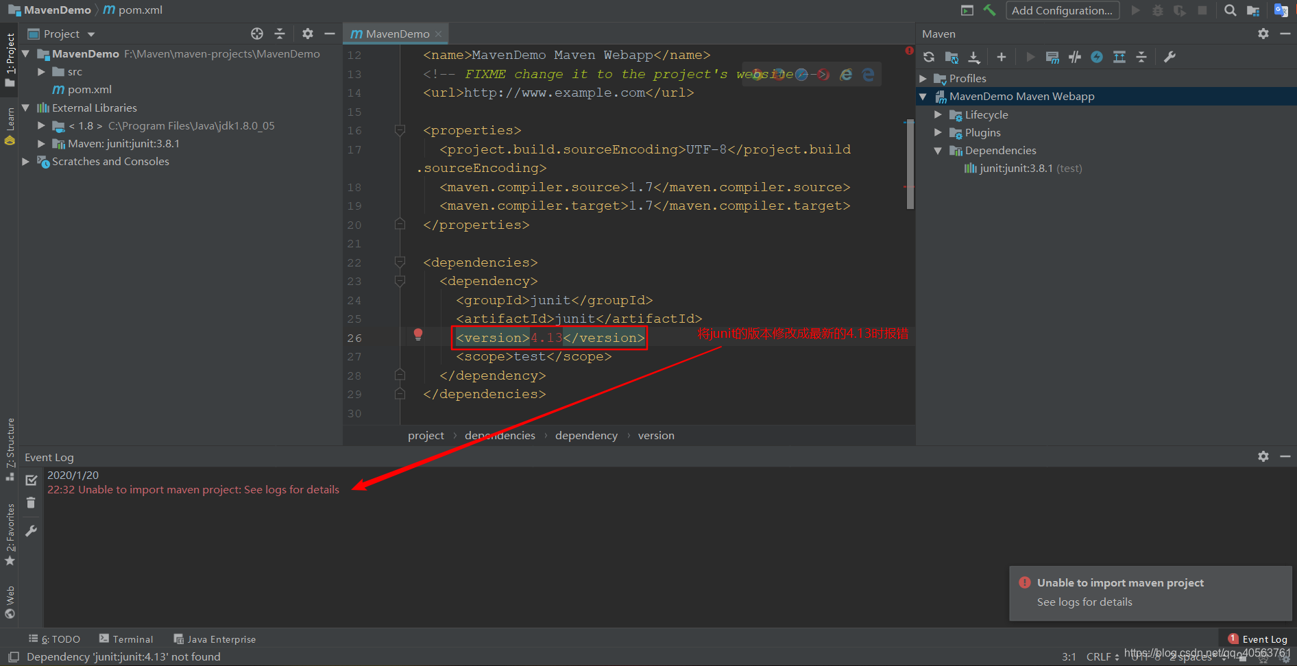The width and height of the screenshot is (1297, 666).
Task: Show Maven dependencies diagram icon
Action: 1119,57
